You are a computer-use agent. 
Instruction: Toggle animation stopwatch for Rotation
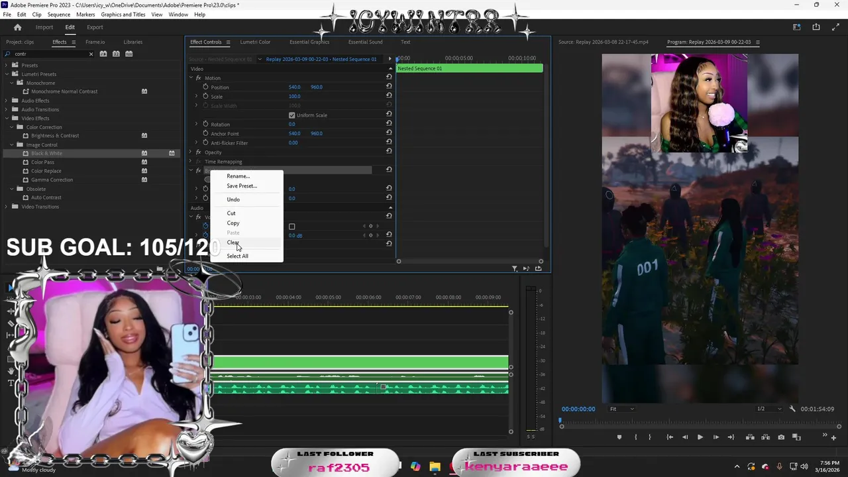pyautogui.click(x=205, y=124)
